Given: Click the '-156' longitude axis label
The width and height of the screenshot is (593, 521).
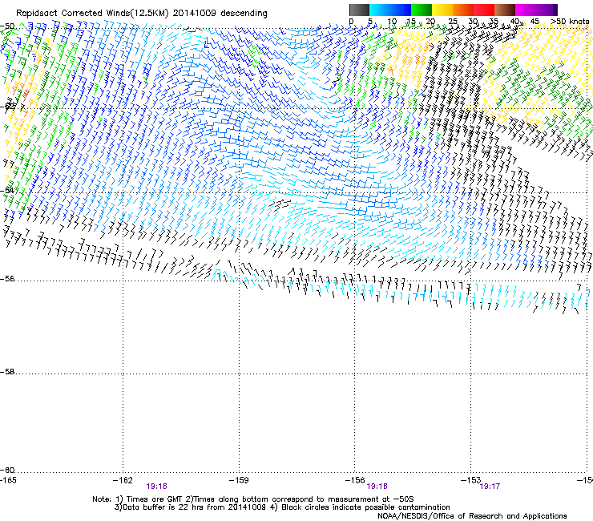Looking at the screenshot, I should point(355,480).
